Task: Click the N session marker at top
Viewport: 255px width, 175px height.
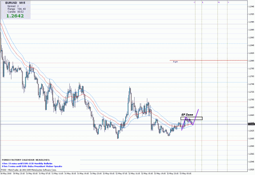Action: [219, 2]
